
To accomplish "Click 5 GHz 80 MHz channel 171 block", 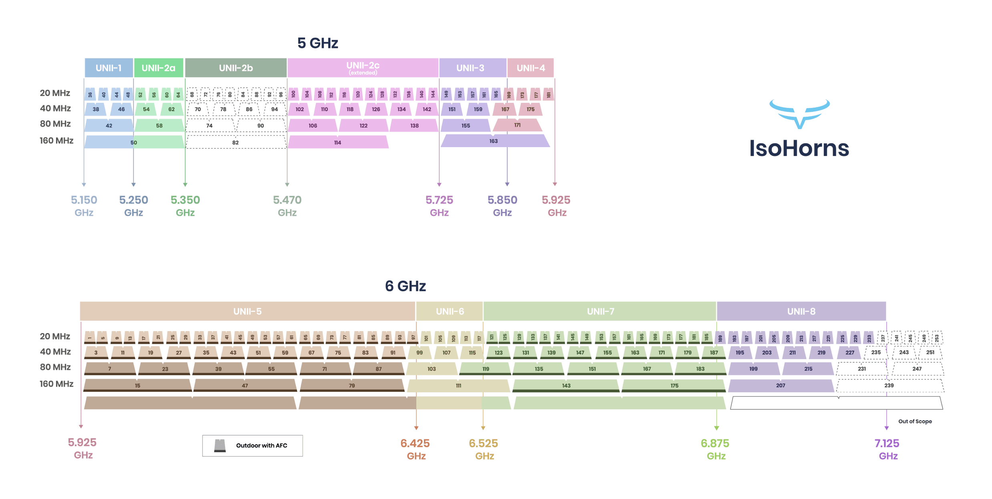I will pyautogui.click(x=518, y=125).
